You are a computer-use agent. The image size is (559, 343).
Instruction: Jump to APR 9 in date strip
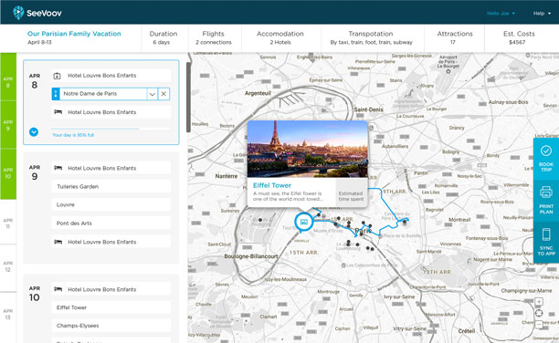8,125
